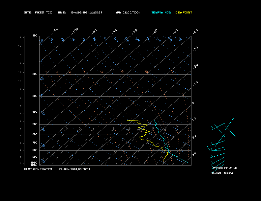
Task: Click the 600 pressure level label
Action: (x=35, y=135)
